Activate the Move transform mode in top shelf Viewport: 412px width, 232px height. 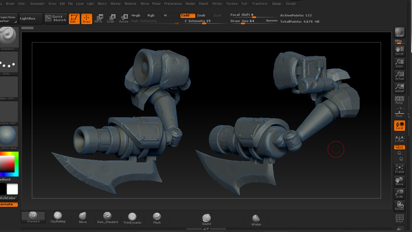point(98,19)
